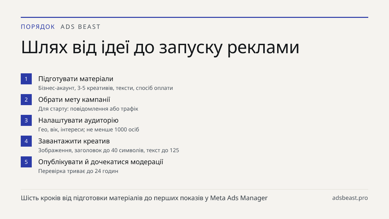389x219 pixels.
Task: Select the step title "Обрати мету кампанії"
Action: click(x=74, y=100)
